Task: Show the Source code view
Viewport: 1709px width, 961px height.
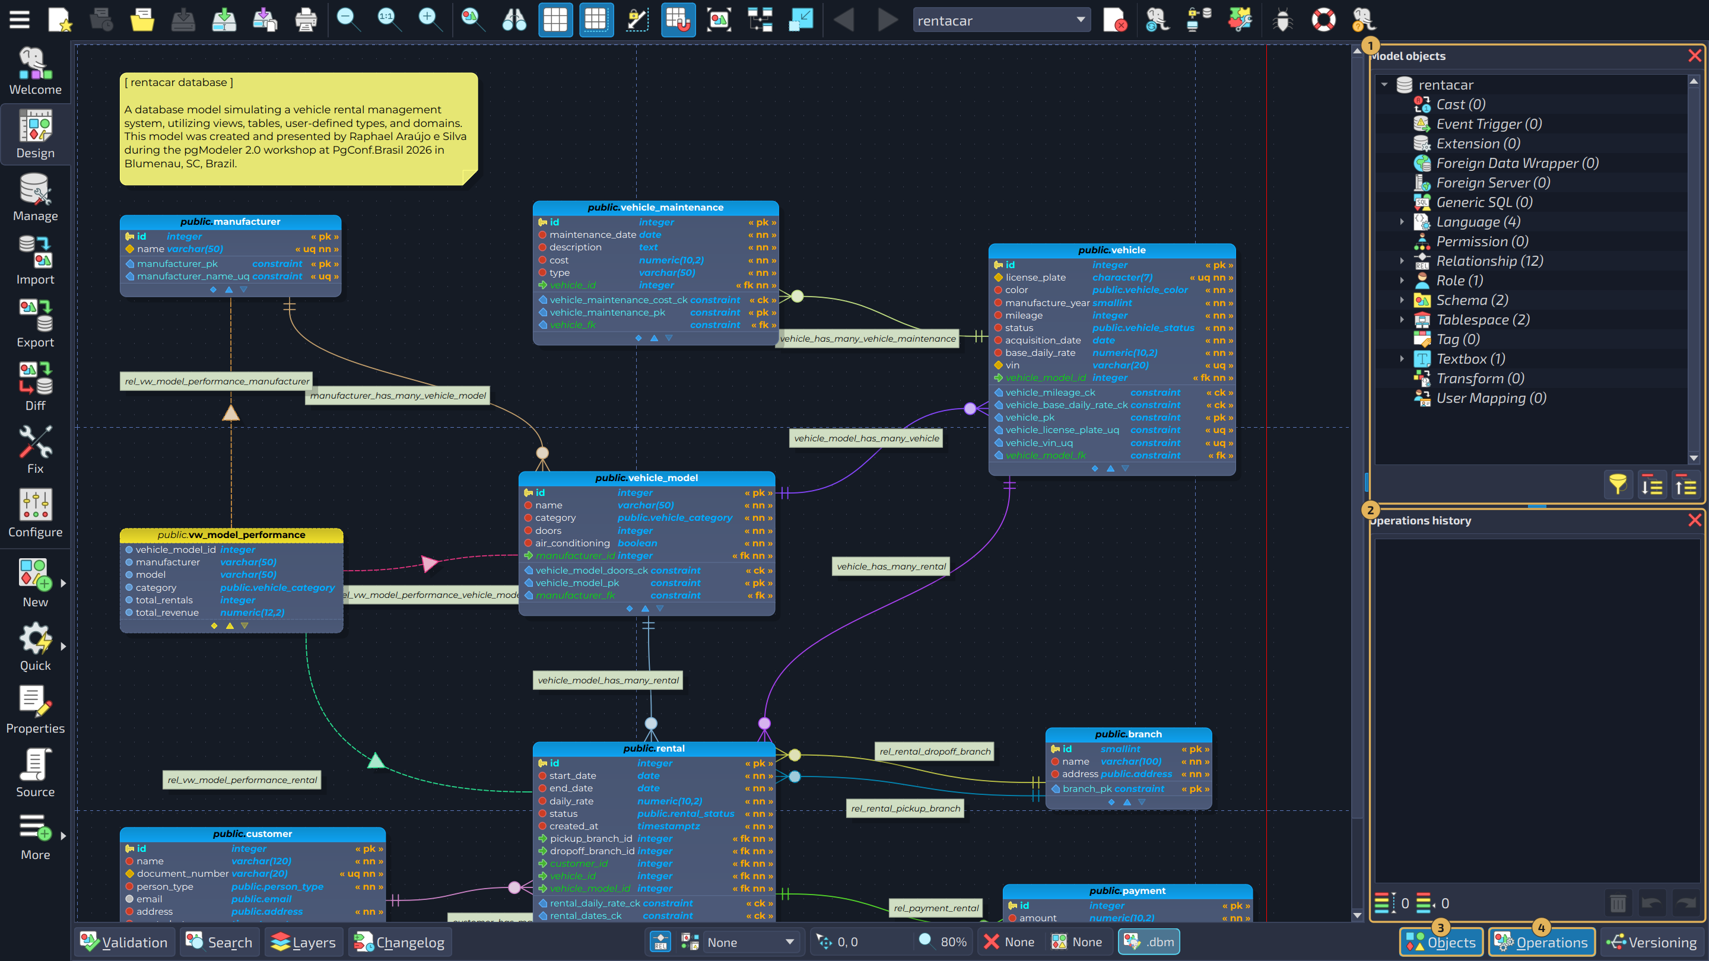Action: click(35, 774)
